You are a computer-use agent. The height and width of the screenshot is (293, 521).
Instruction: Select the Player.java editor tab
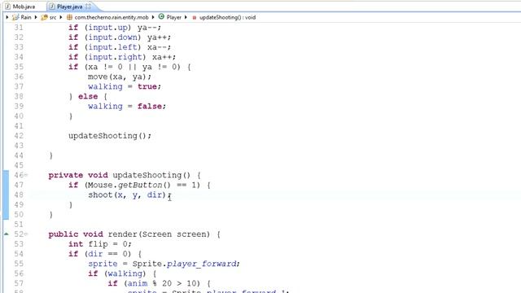click(69, 7)
